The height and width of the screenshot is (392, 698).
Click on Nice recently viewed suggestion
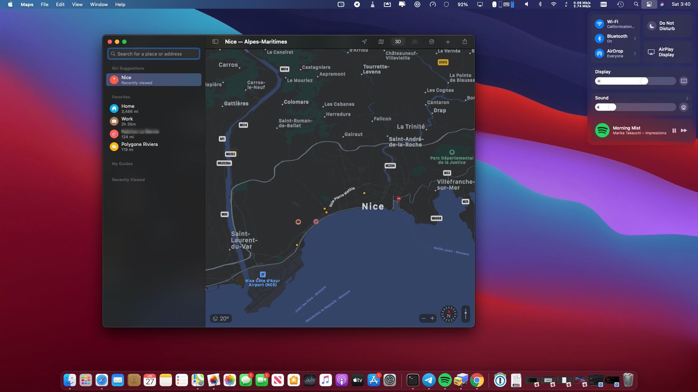155,80
